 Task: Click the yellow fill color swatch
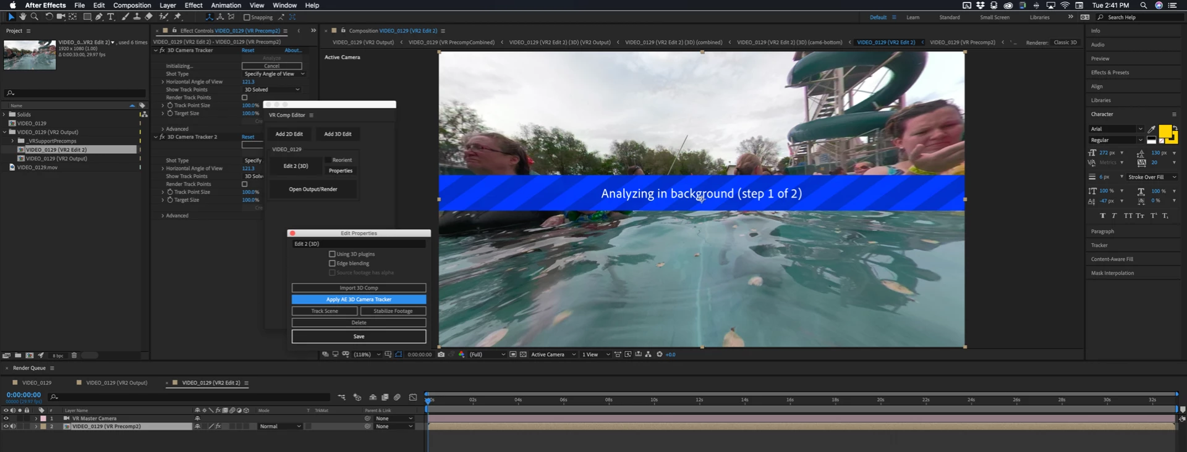click(x=1165, y=131)
